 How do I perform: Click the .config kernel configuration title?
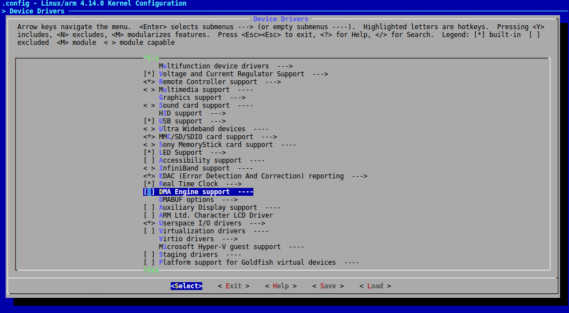click(94, 3)
